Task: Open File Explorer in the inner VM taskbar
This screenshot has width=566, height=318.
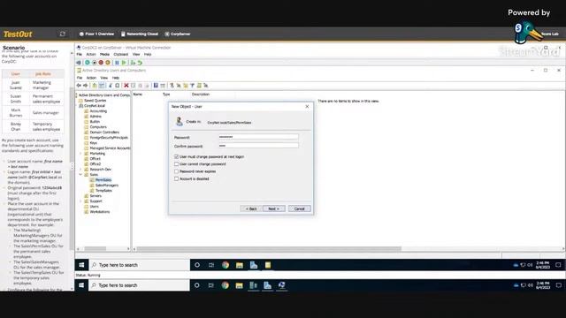Action: tap(240, 265)
